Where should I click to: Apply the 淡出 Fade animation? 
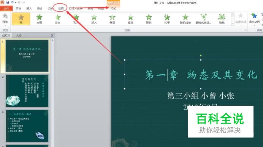[57, 19]
